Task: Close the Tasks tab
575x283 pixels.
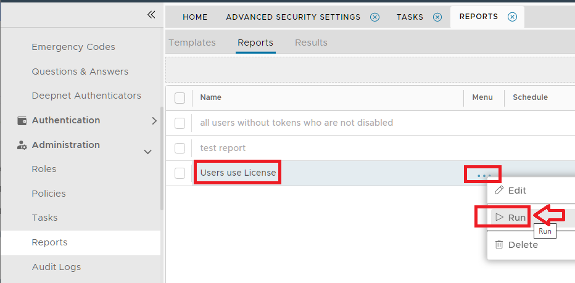Action: pos(437,17)
